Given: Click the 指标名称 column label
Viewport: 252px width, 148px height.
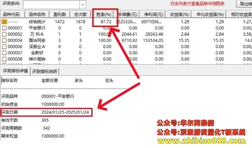Looking at the screenshot, I should click(x=10, y=80).
